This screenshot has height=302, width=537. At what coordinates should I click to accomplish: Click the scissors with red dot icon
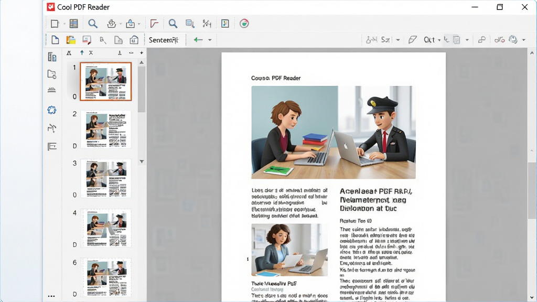pyautogui.click(x=499, y=40)
